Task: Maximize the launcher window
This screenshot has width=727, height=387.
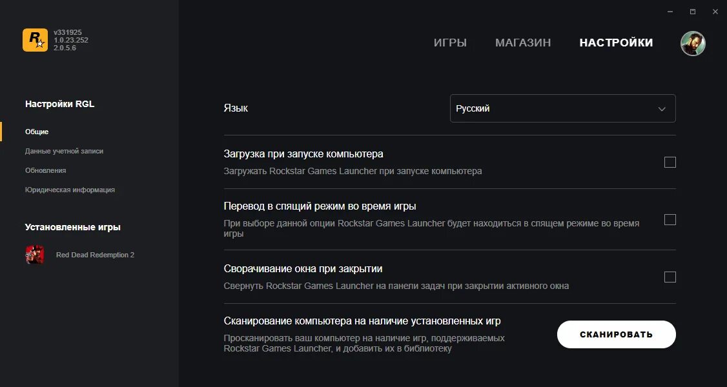Action: pyautogui.click(x=693, y=12)
